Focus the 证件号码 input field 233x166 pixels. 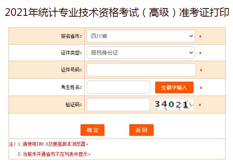[141, 70]
